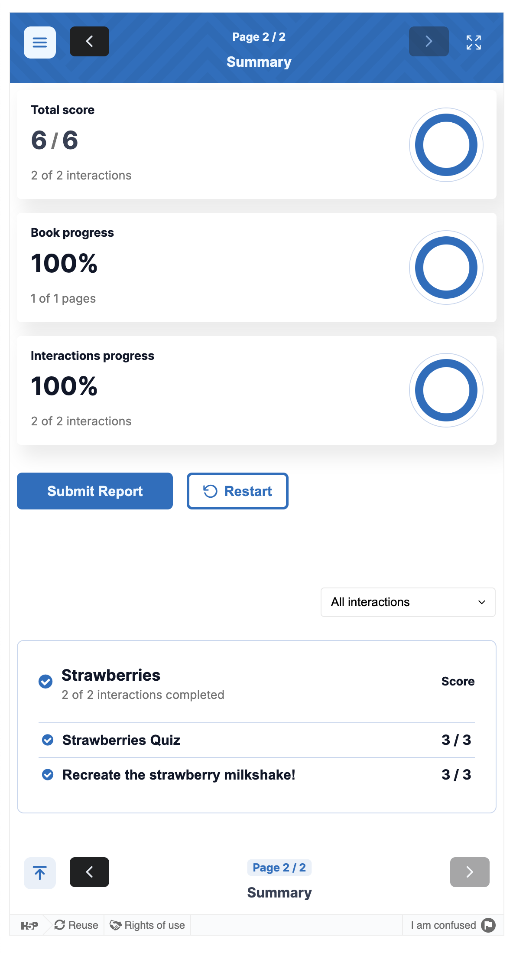The image size is (513, 953).
Task: Open the hamburger table of contents menu
Action: click(x=39, y=42)
